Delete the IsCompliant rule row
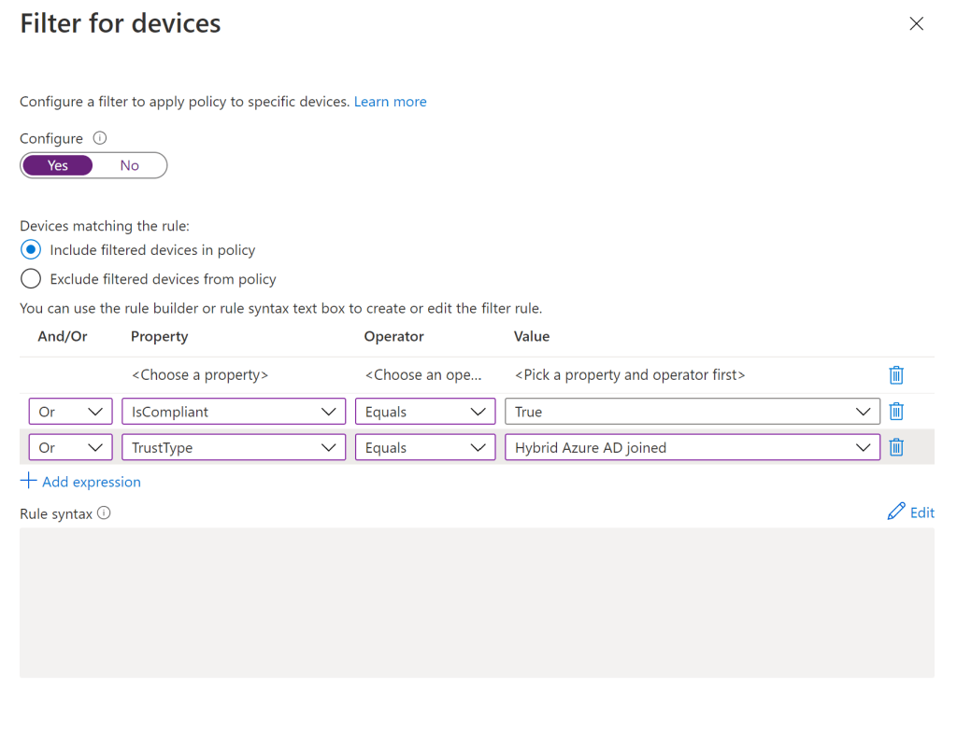The image size is (957, 744). click(x=895, y=412)
